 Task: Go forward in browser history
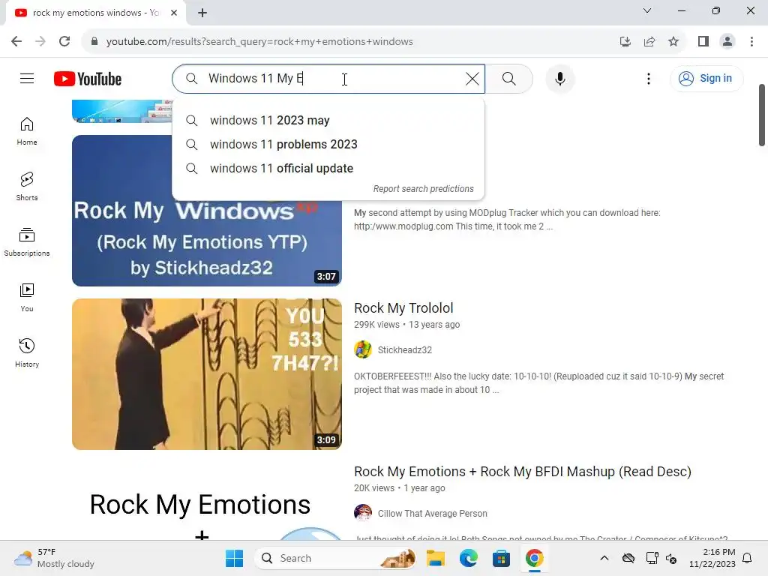[40, 42]
